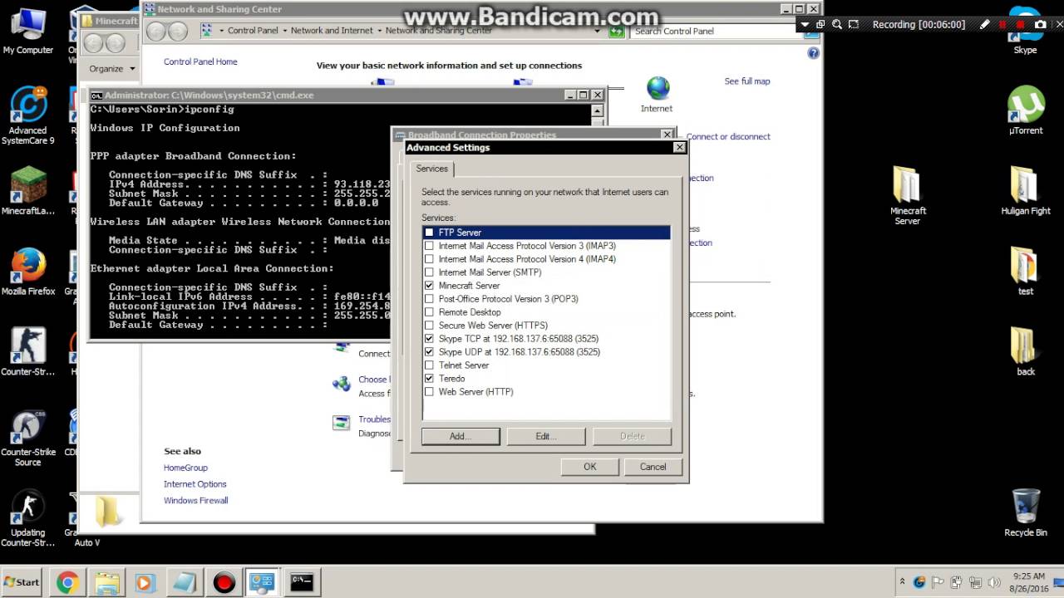Enable Post-Office Protocol Version 3 (POP3)
The width and height of the screenshot is (1064, 598).
tap(429, 299)
